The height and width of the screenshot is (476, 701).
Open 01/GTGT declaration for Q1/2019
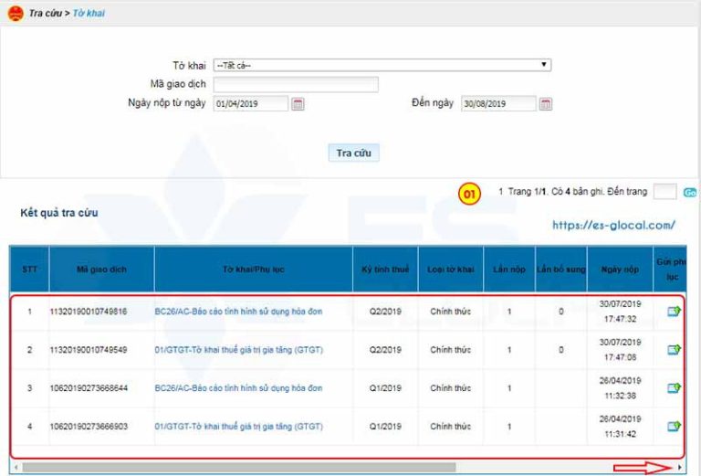[239, 427]
